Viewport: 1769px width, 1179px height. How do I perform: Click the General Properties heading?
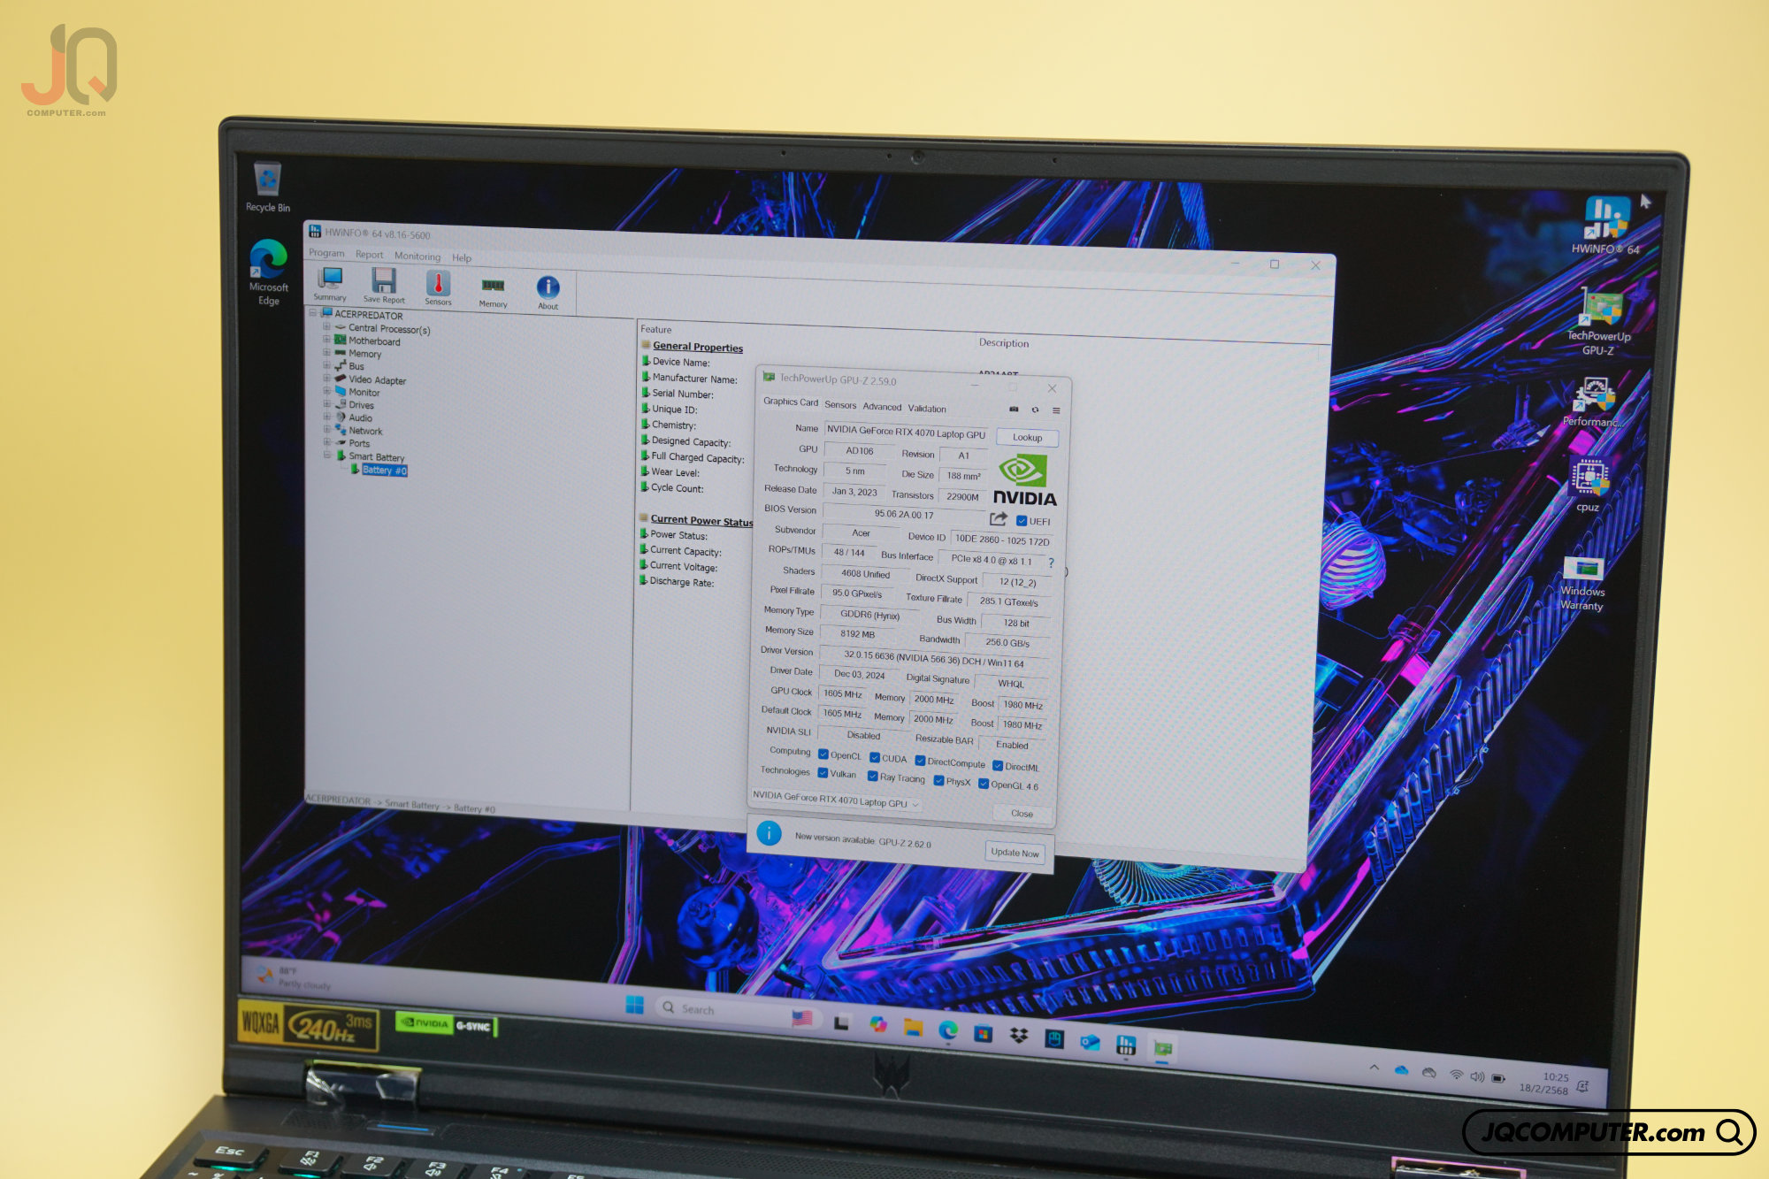coord(698,348)
